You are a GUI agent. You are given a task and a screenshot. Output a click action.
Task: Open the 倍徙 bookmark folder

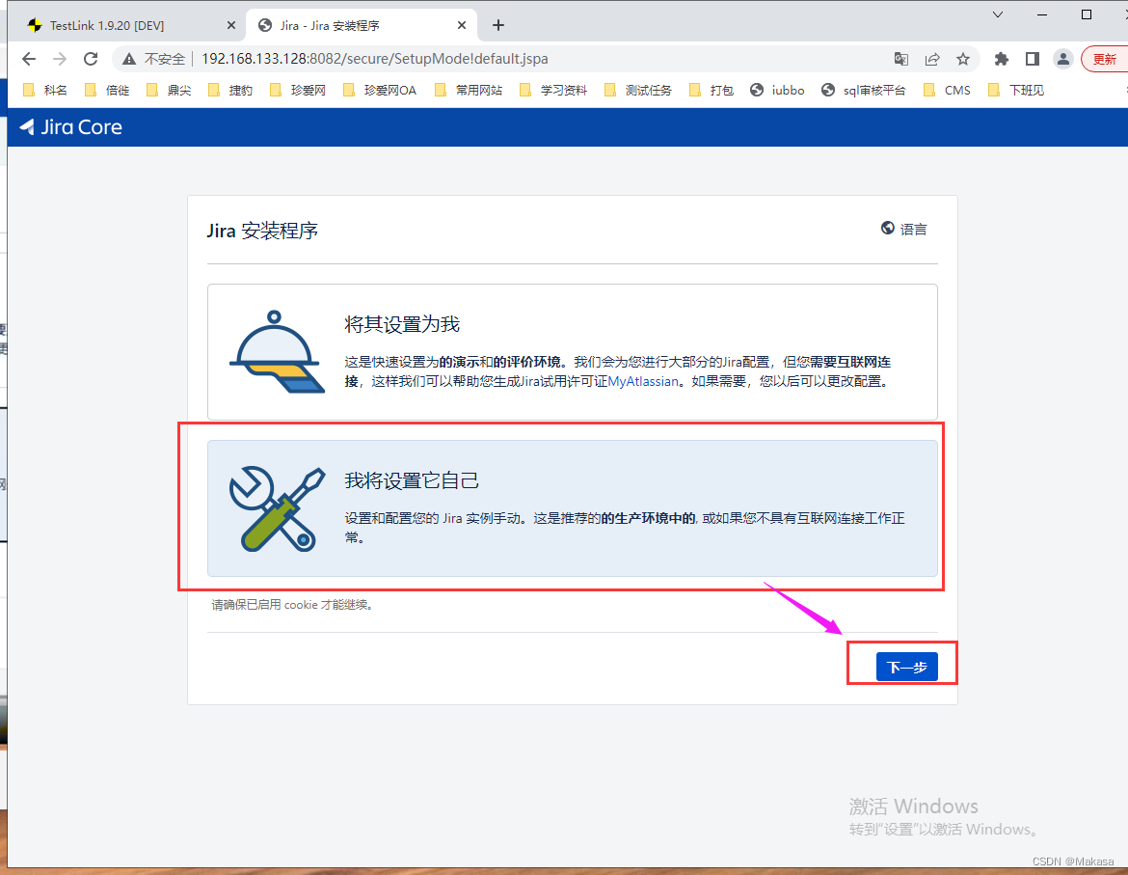pos(107,90)
